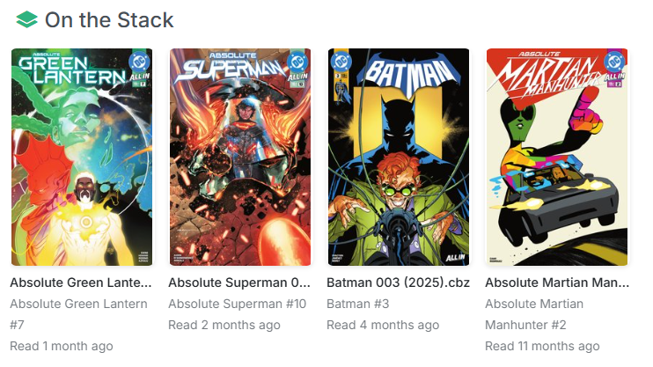This screenshot has height=367, width=653.
Task: Open gray "Absolute Superman #10" series link
Action: pos(237,304)
